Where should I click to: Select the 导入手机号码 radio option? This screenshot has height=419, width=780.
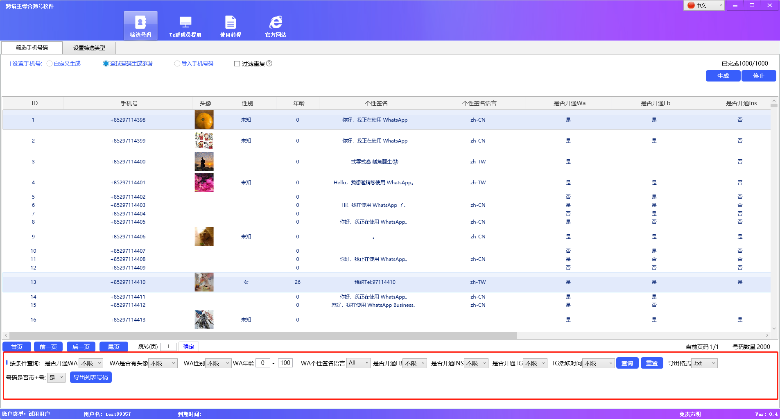click(x=177, y=63)
